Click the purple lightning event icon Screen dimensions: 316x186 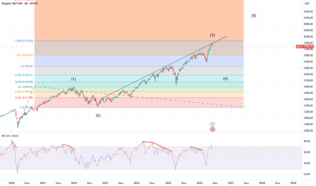[x=212, y=124]
